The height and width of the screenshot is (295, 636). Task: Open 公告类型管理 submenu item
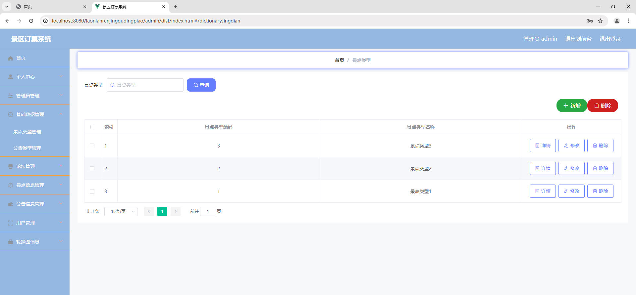(35, 148)
